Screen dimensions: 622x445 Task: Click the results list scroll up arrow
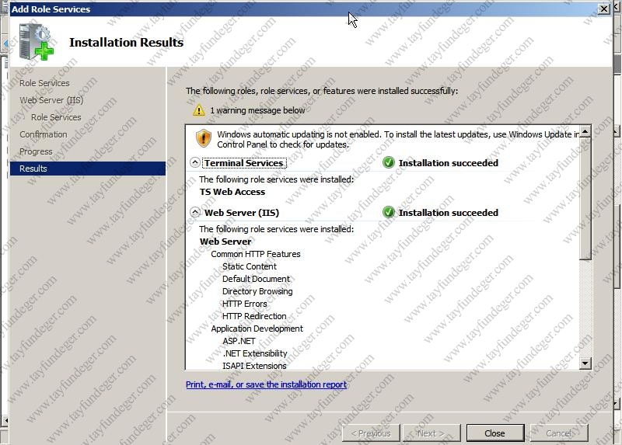click(585, 130)
